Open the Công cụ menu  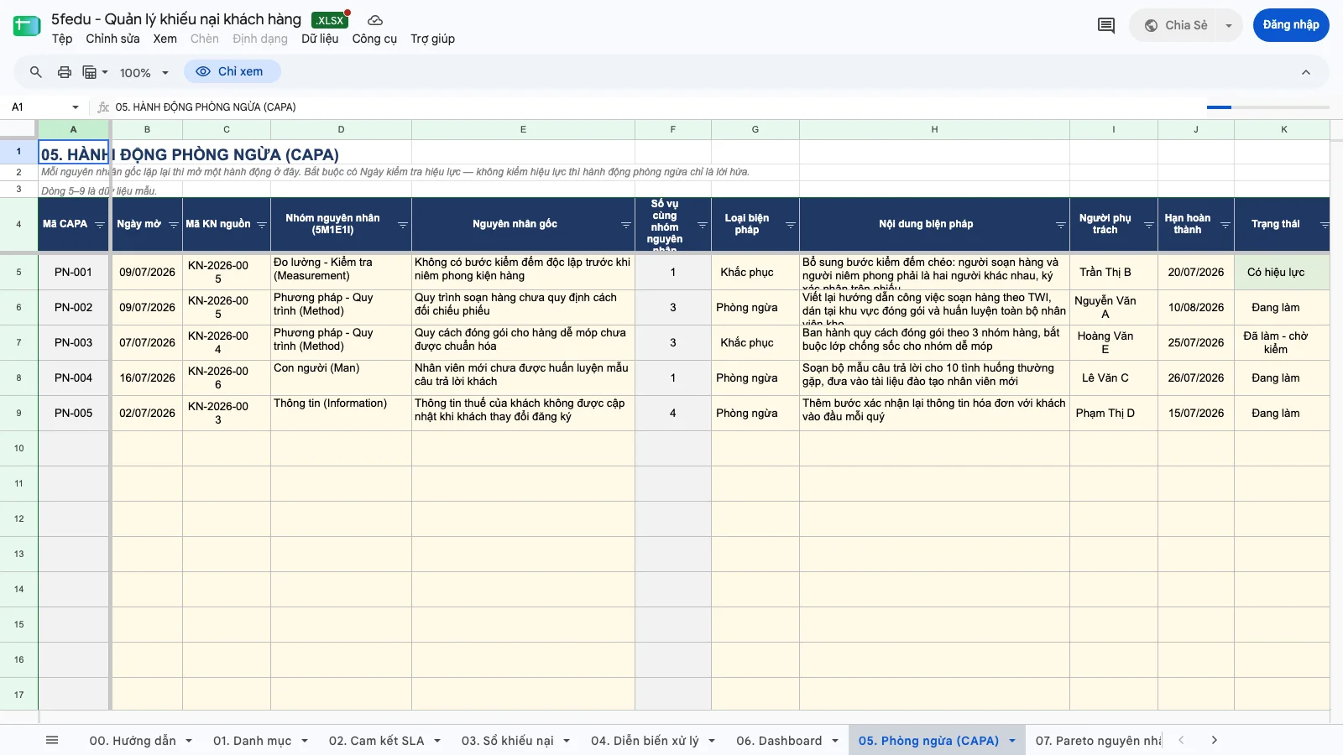click(374, 39)
